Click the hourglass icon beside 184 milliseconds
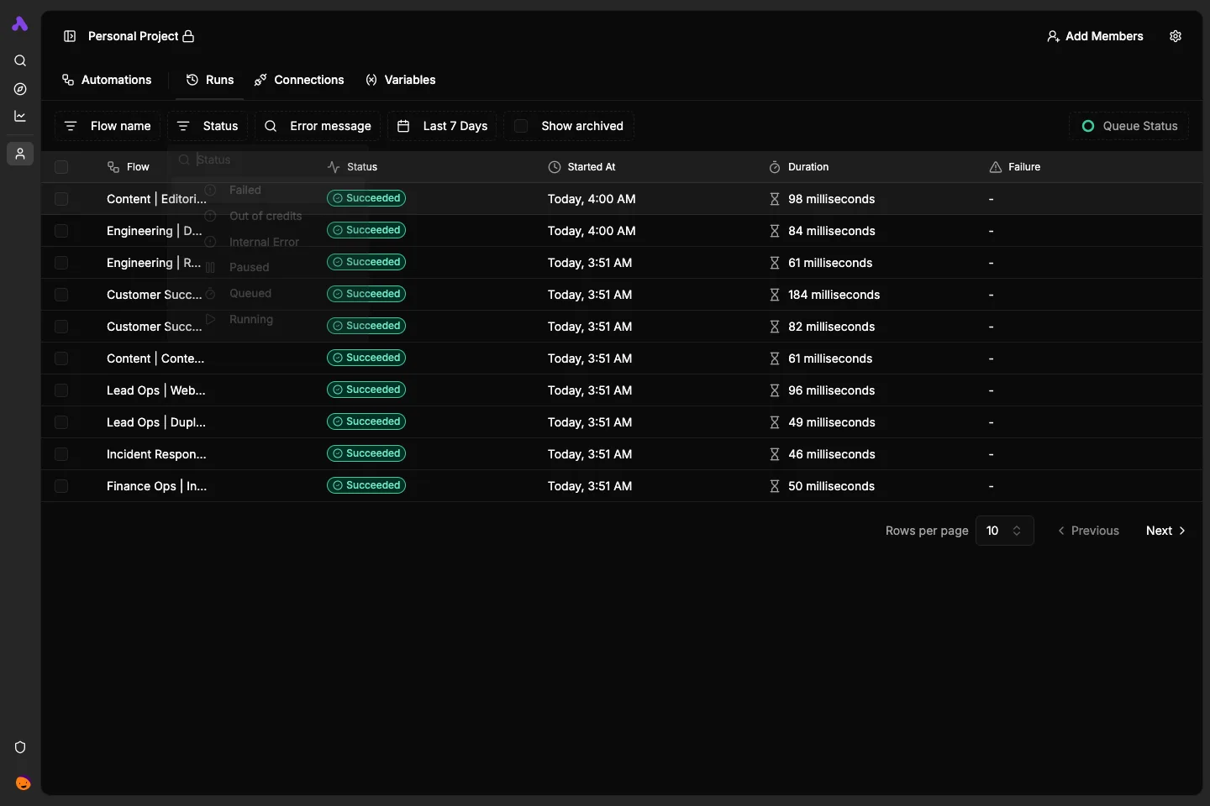The width and height of the screenshot is (1210, 806). click(x=775, y=295)
